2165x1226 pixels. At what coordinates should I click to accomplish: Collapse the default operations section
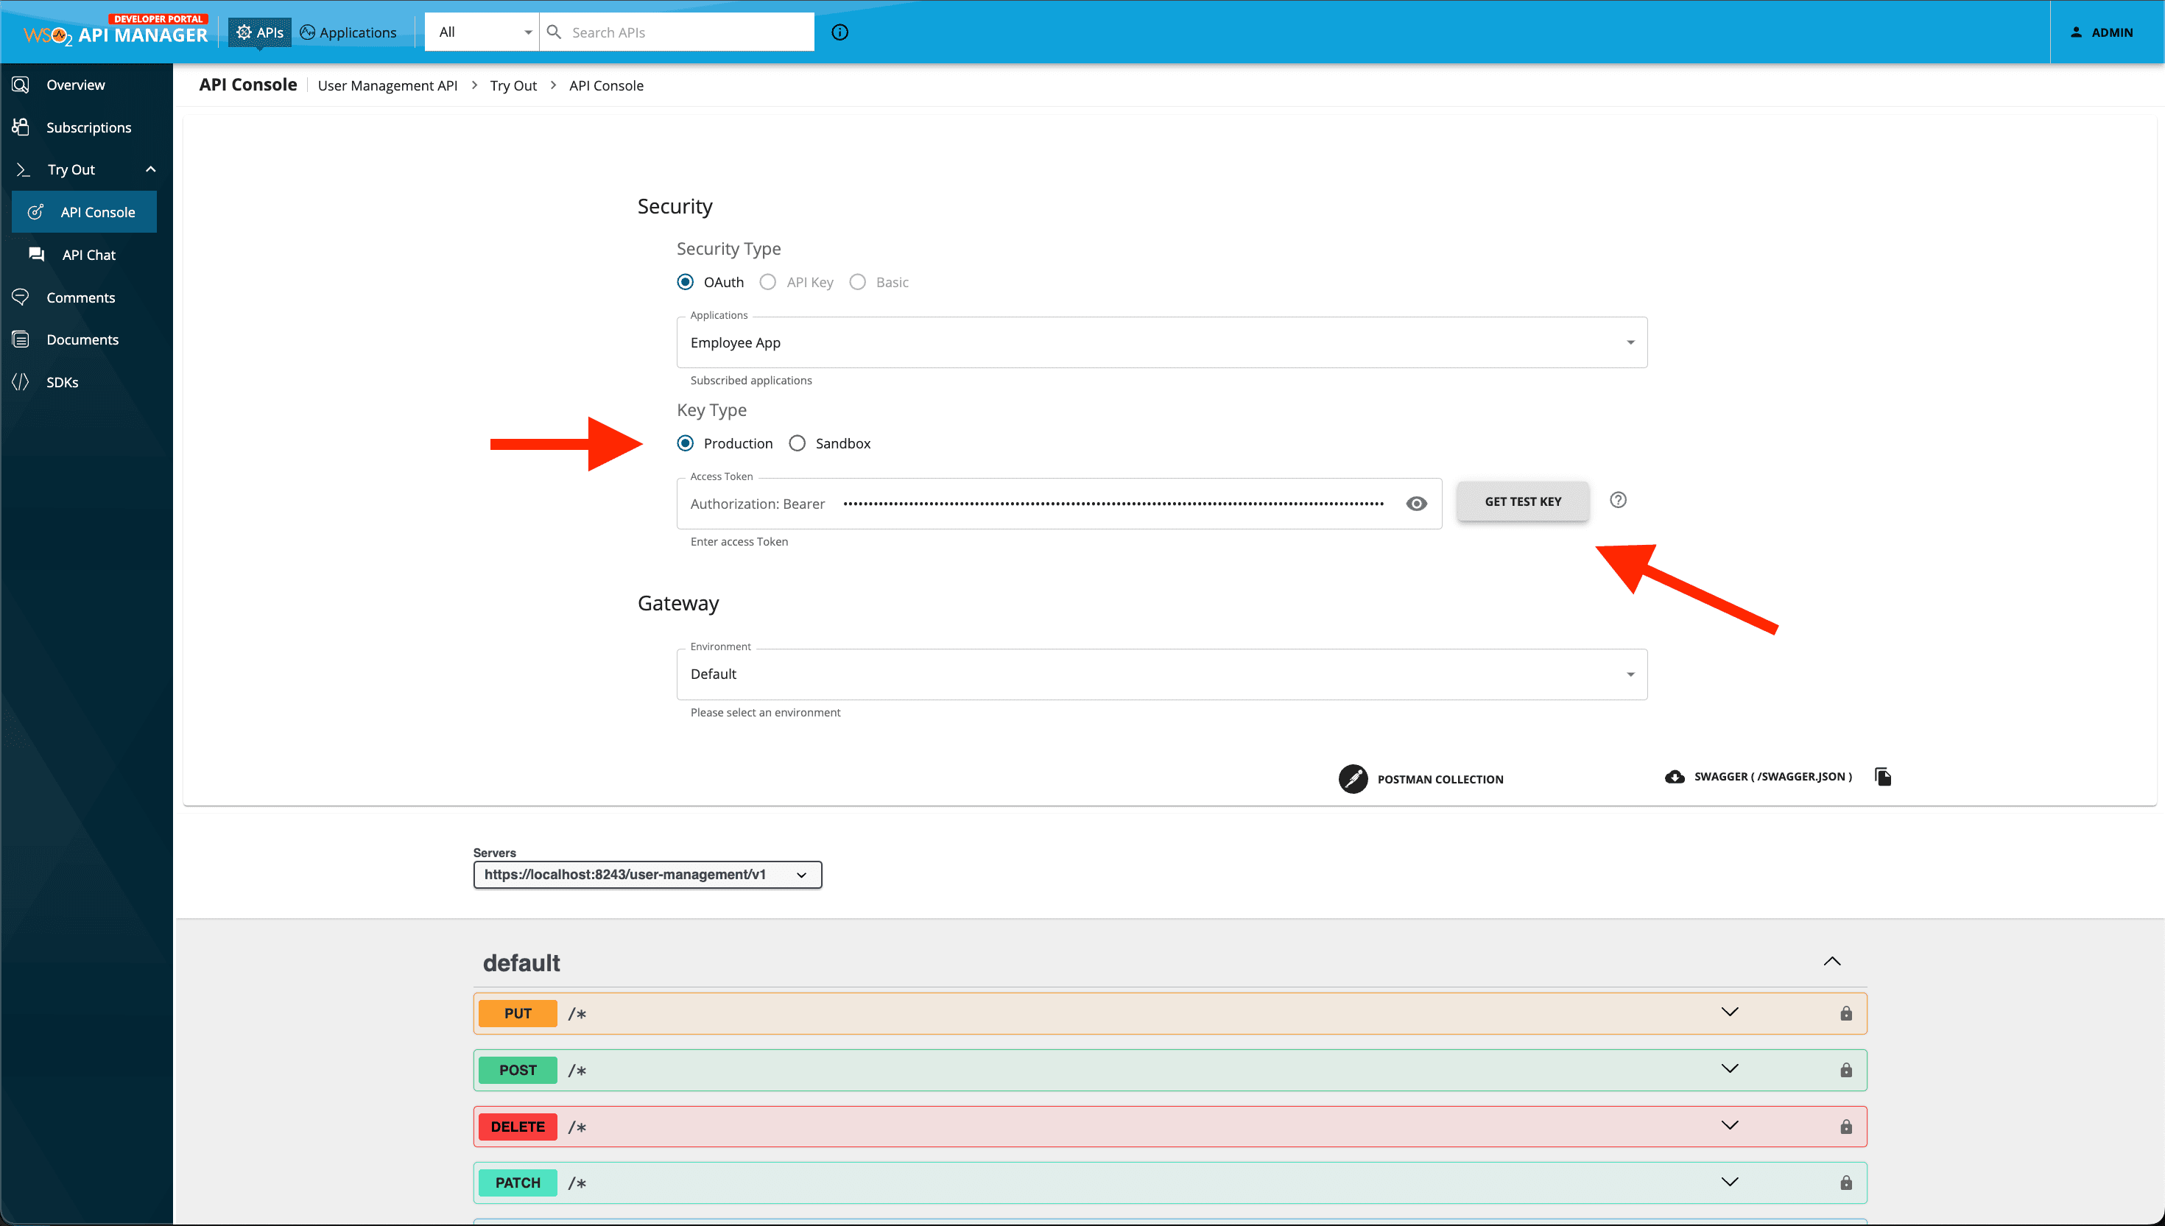click(x=1831, y=962)
